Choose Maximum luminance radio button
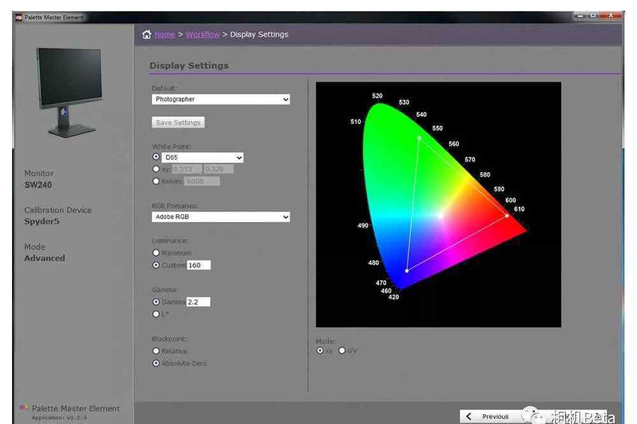This screenshot has width=637, height=424. (156, 253)
